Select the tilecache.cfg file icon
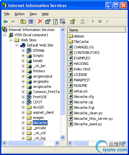The width and height of the screenshot is (129, 155). [x=71, y=97]
